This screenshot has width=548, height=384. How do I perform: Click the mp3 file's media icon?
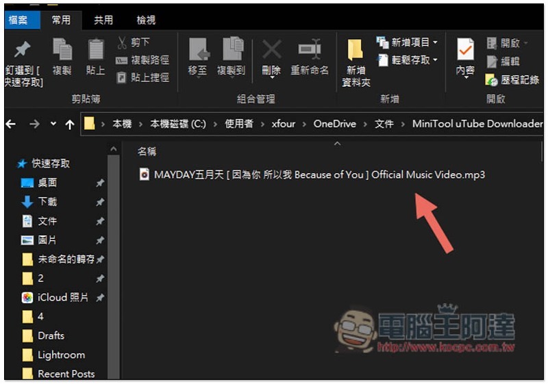tap(145, 174)
